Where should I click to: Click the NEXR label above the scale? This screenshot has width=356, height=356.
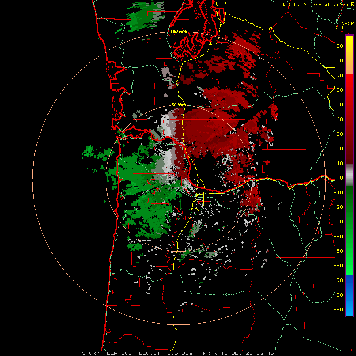point(347,24)
